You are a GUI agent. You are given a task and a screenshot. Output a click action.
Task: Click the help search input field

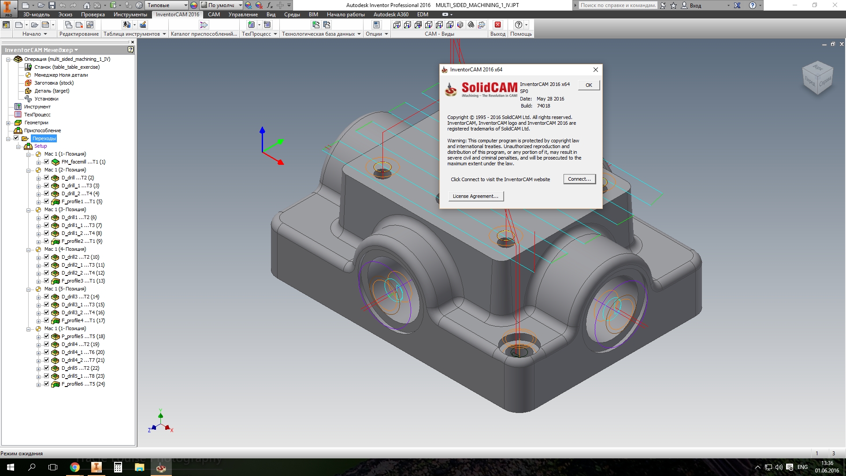coord(618,5)
